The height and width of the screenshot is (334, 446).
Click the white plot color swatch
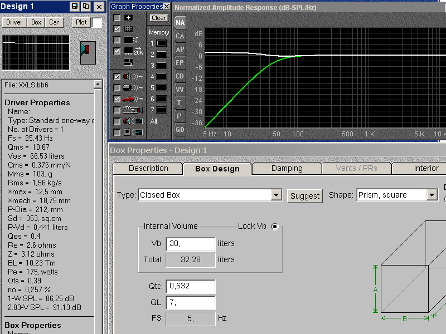pyautogui.click(x=97, y=22)
